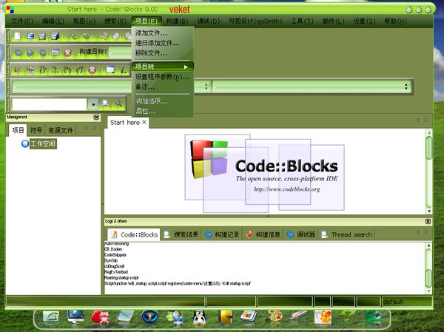This screenshot has width=444, height=332.
Task: Open the build target combo box
Action: point(120,52)
